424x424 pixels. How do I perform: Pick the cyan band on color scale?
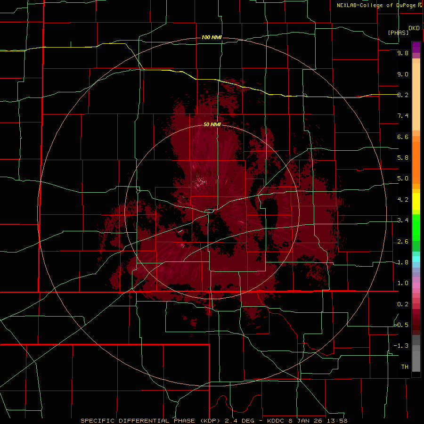[x=416, y=259]
